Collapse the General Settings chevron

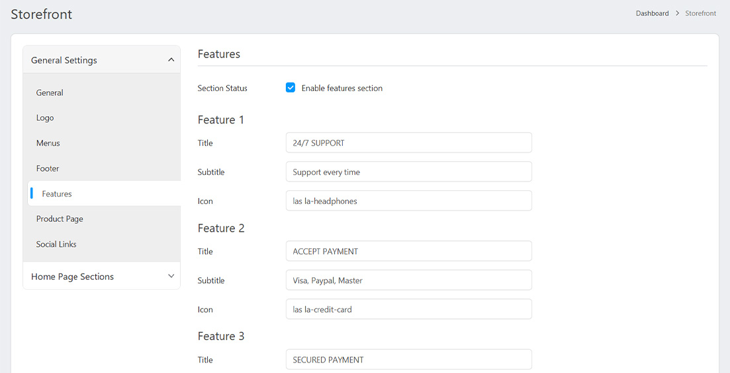point(171,60)
